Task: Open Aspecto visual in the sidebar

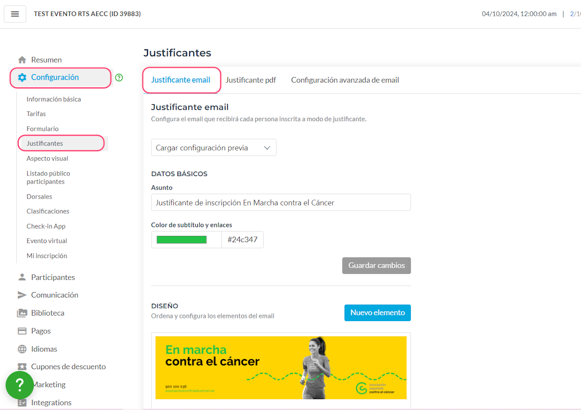Action: (x=47, y=159)
